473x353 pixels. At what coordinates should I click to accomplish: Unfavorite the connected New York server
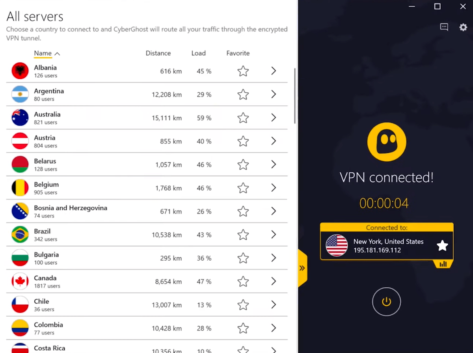[442, 245]
